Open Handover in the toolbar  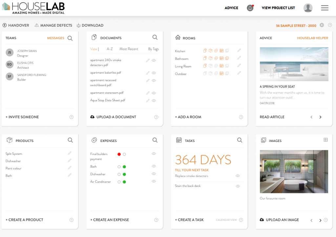tap(16, 25)
